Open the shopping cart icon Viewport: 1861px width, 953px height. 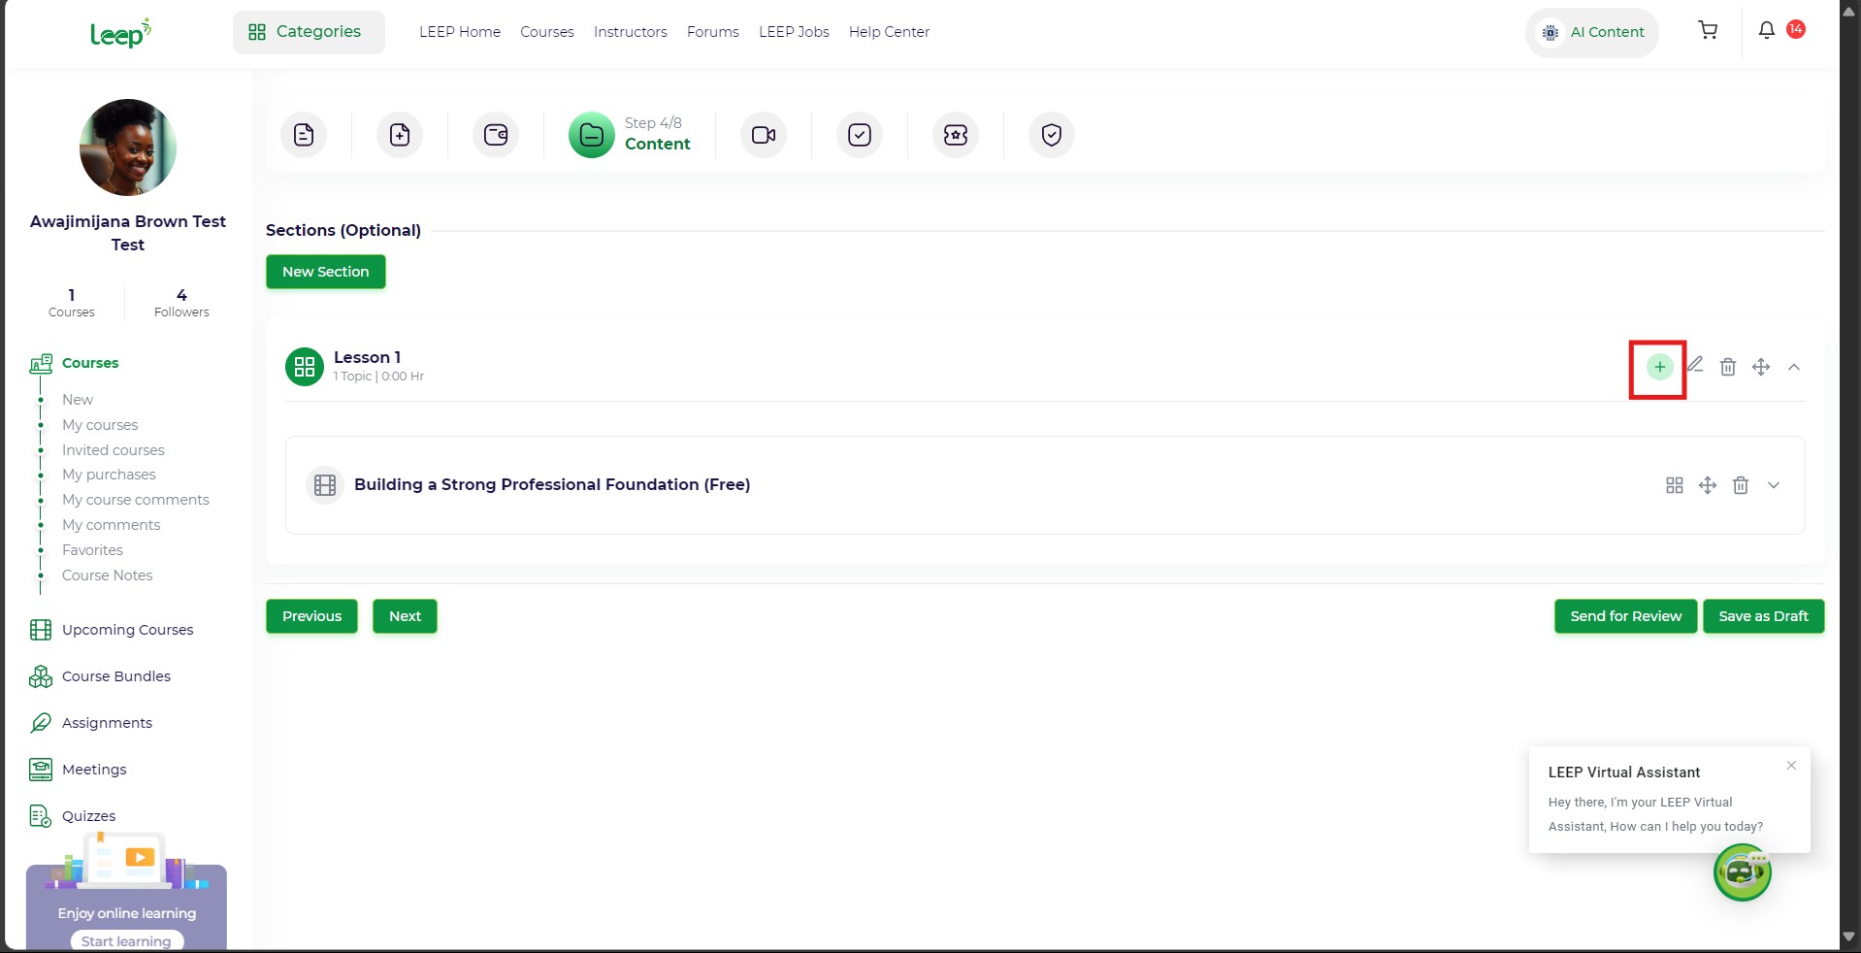(1708, 31)
